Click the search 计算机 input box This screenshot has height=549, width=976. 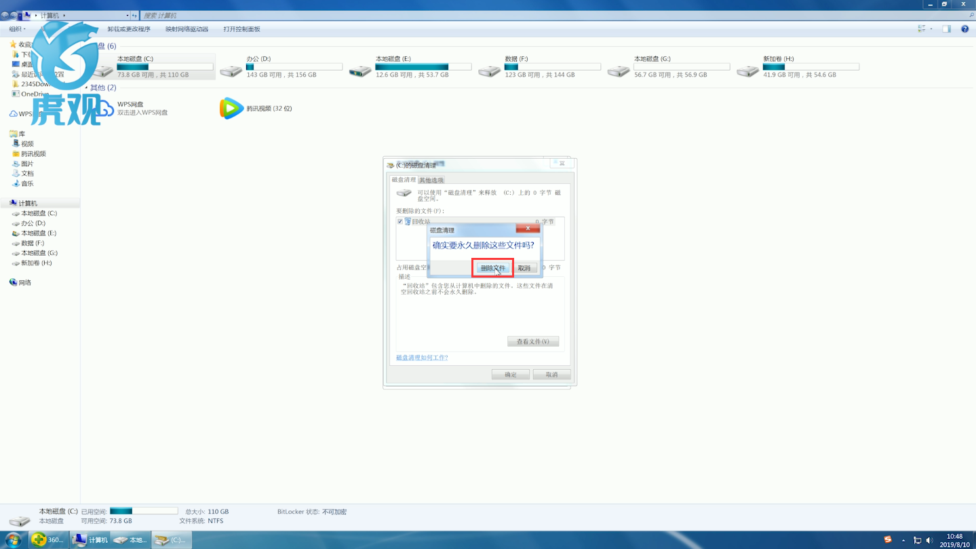click(x=556, y=15)
